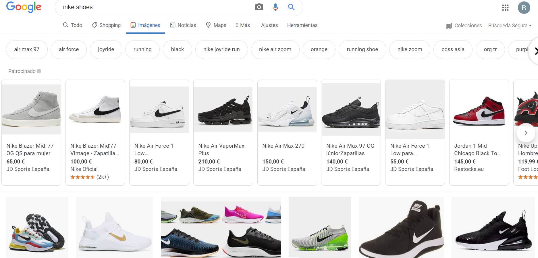The image size is (538, 258).
Task: Open Nike Air Force 1 Low 80,00 € image
Action: click(159, 109)
